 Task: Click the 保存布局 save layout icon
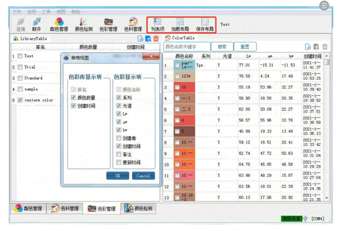pos(205,23)
